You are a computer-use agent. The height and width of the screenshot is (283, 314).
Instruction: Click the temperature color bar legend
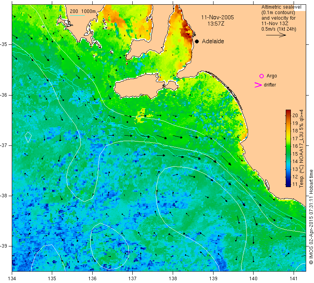coord(288,148)
